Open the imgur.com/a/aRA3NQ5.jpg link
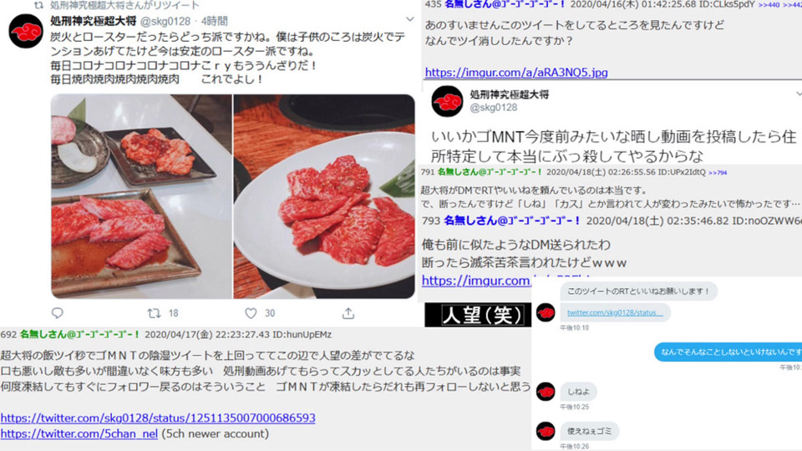 pyautogui.click(x=516, y=72)
